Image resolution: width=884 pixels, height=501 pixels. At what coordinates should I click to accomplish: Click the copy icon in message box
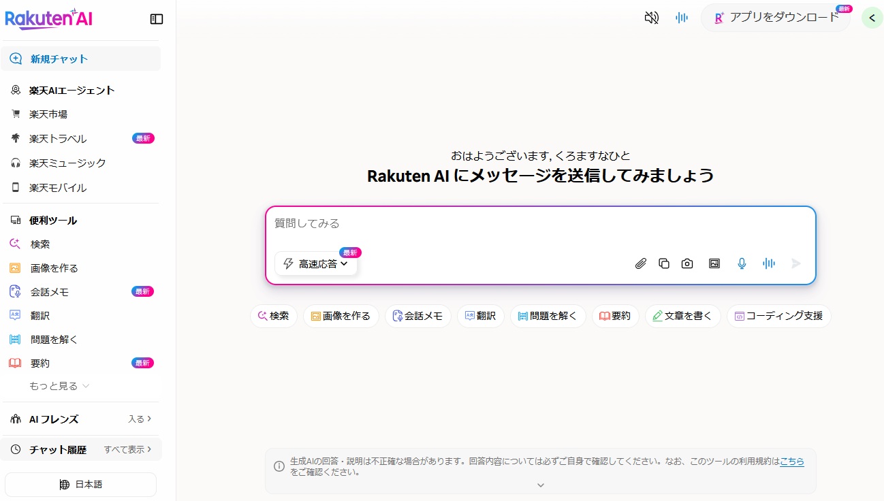tap(664, 263)
